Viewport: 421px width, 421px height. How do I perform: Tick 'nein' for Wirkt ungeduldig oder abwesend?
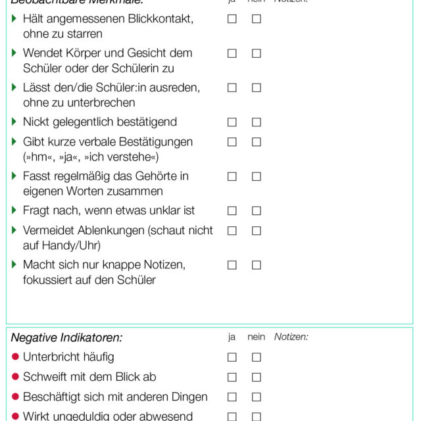click(257, 416)
